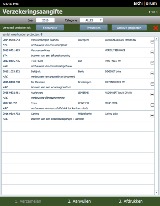Click location KONTICH
The image size is (160, 206).
point(83,103)
